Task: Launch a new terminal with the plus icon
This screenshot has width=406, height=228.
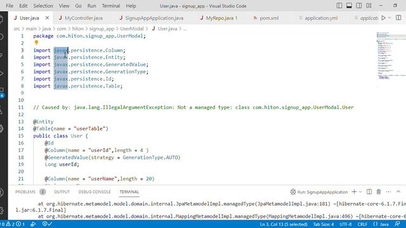Action: click(354, 192)
